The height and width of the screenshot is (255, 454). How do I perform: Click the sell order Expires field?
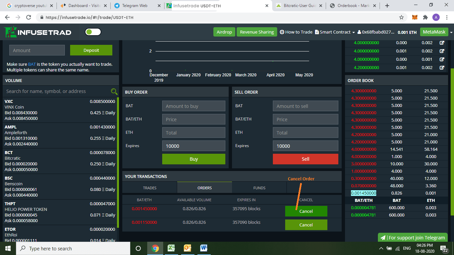point(305,146)
